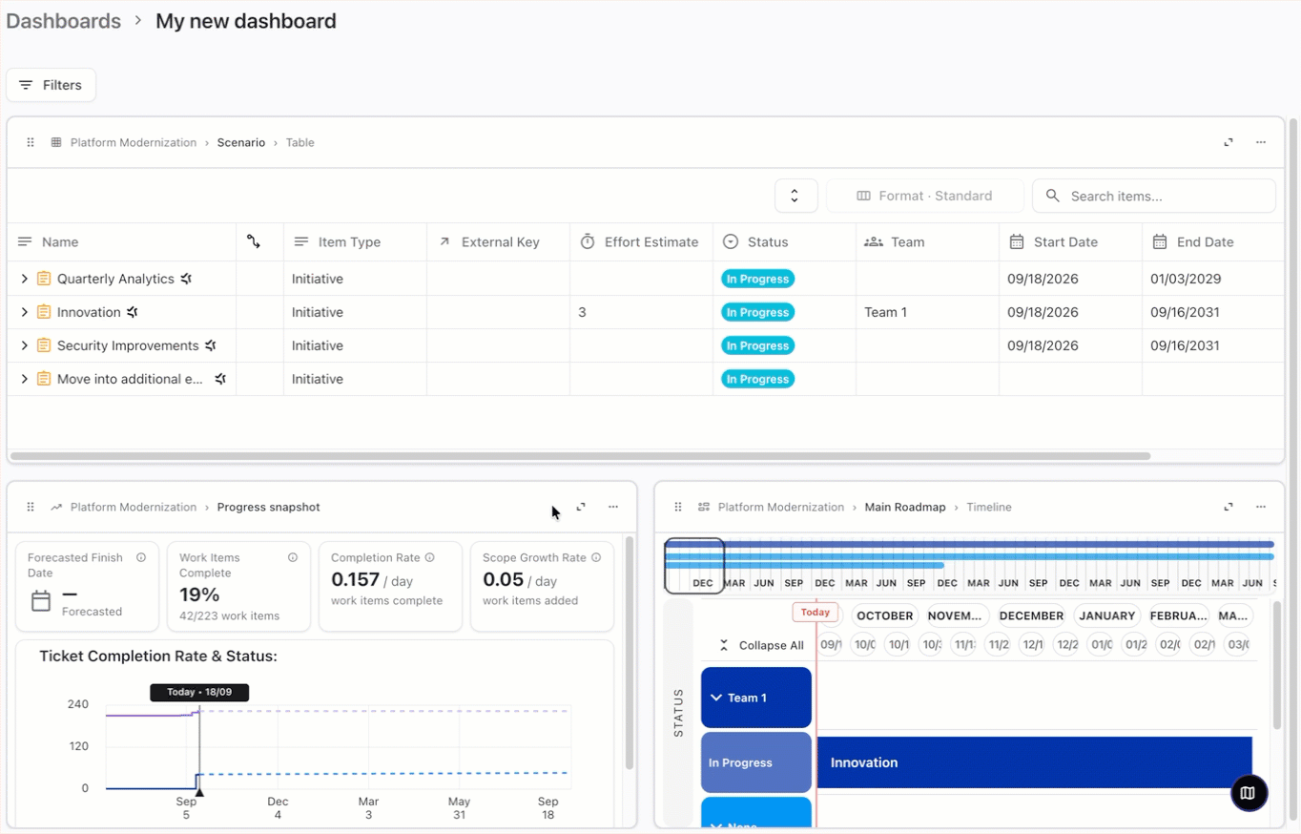Select the External Key column header
This screenshot has width=1301, height=834.
click(x=498, y=242)
